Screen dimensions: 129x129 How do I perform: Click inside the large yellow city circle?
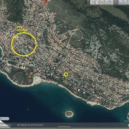click(x=24, y=44)
